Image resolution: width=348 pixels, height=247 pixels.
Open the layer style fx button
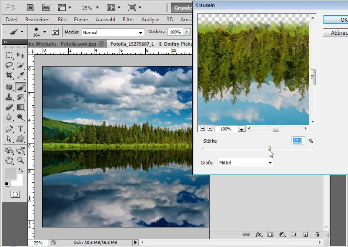point(258,234)
